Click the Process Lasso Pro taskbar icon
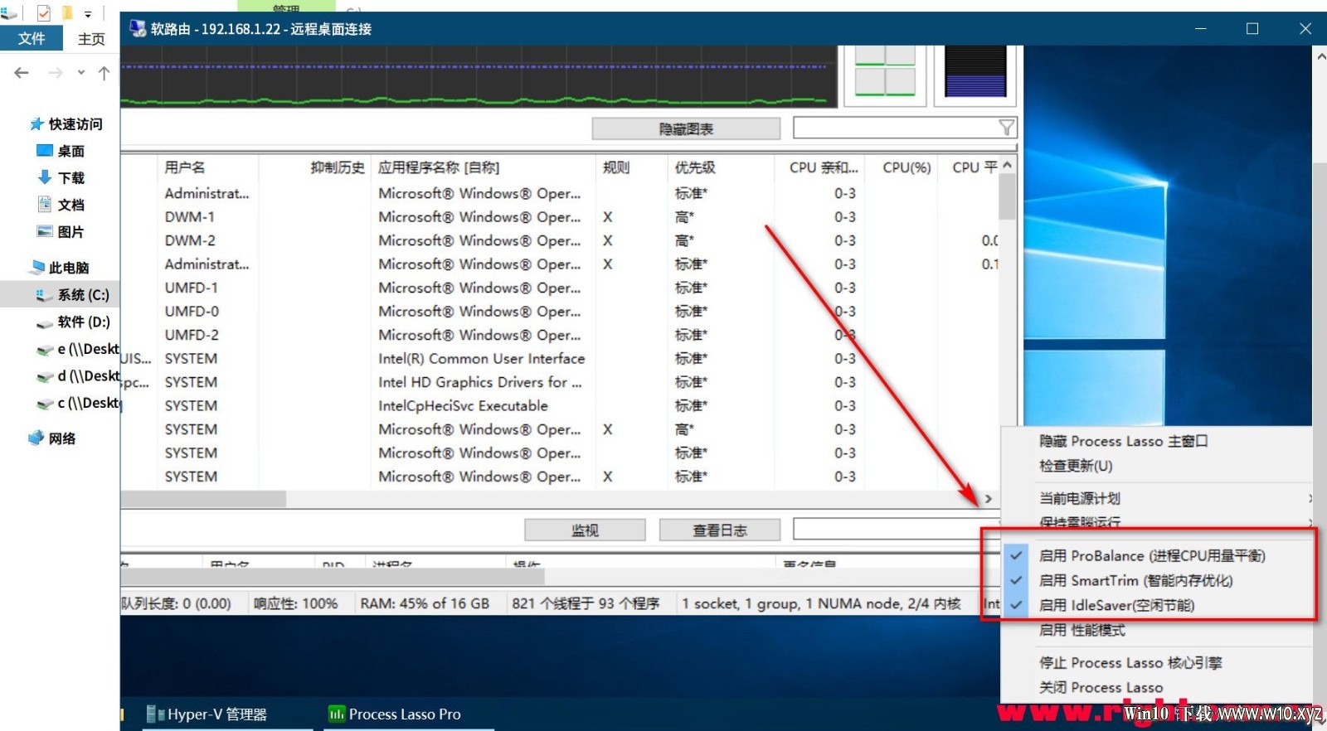This screenshot has width=1327, height=731. coord(337,714)
